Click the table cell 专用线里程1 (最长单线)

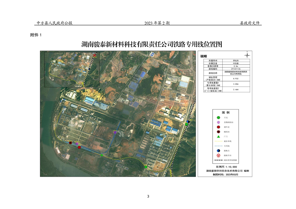click(x=213, y=84)
